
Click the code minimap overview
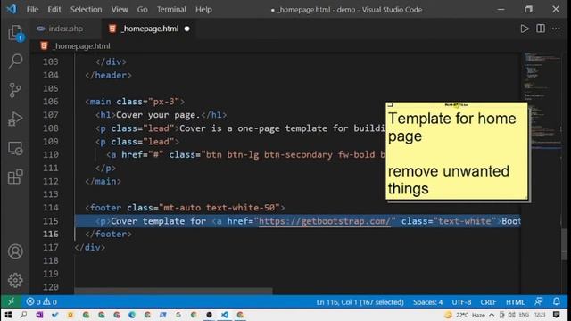[542, 101]
